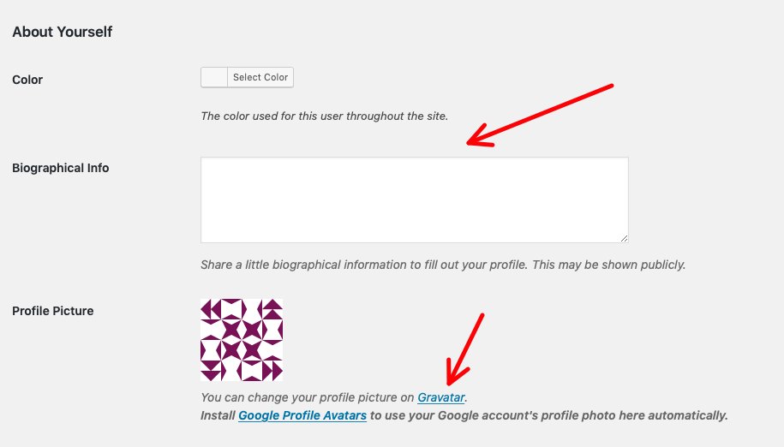The width and height of the screenshot is (784, 447).
Task: Click the color usage description text
Action: [x=324, y=116]
